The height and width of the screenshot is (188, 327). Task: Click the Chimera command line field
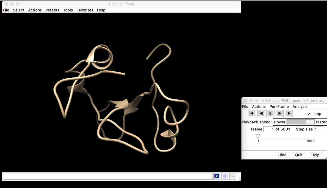108,177
